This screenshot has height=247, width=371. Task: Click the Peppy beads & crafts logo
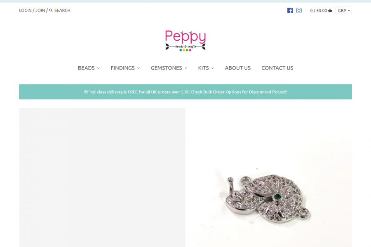[185, 41]
